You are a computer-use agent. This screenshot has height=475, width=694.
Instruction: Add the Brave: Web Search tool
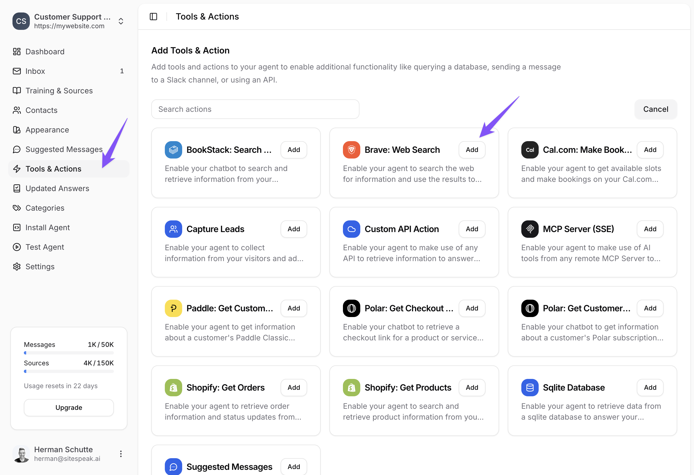tap(471, 150)
